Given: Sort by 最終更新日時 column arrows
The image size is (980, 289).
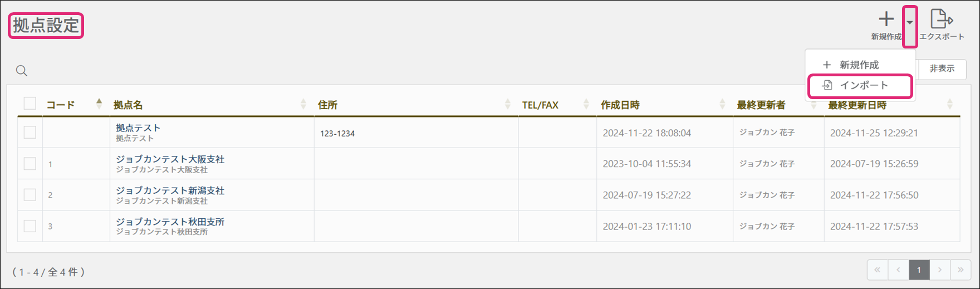Looking at the screenshot, I should pyautogui.click(x=950, y=104).
